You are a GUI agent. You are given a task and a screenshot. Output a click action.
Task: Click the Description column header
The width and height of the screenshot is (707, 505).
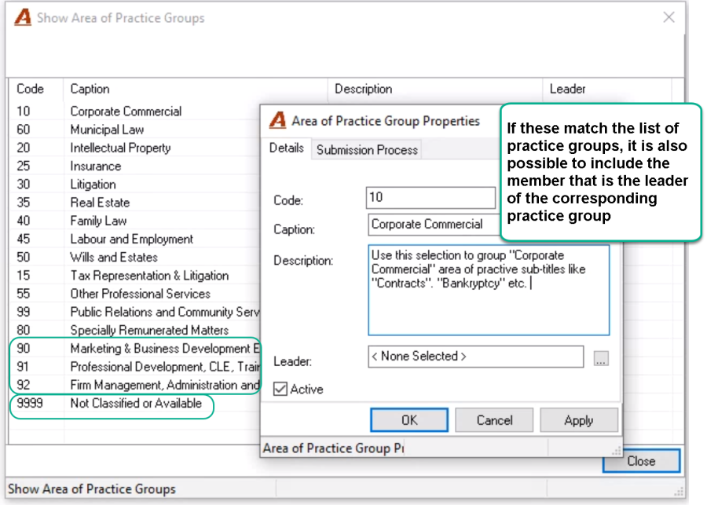pyautogui.click(x=435, y=89)
